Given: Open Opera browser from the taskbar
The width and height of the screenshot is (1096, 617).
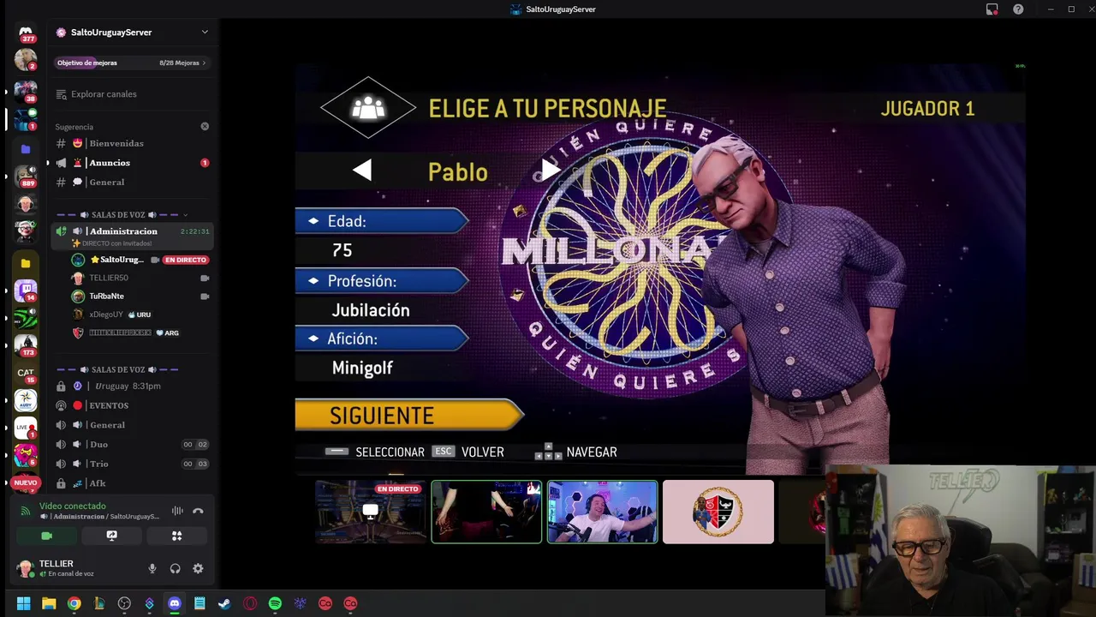Looking at the screenshot, I should point(250,603).
